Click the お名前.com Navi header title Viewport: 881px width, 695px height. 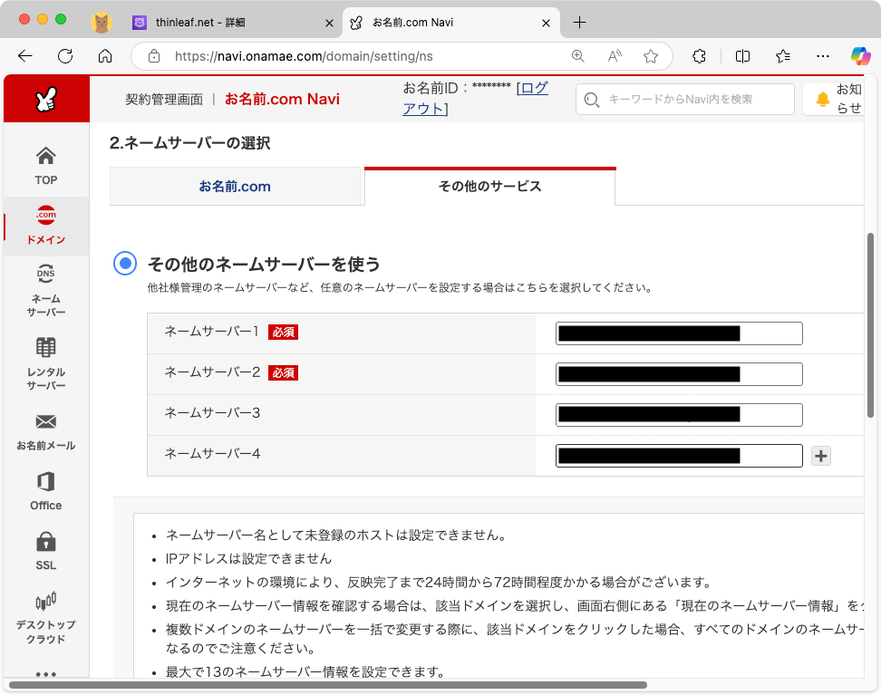pyautogui.click(x=282, y=99)
